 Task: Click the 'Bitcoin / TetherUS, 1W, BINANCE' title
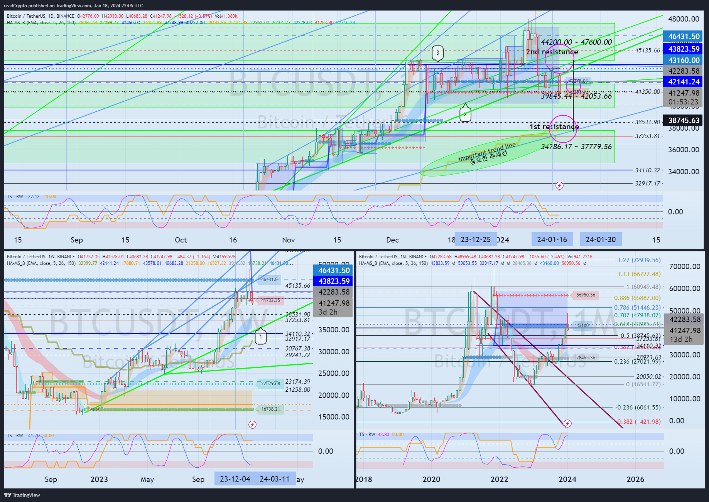click(x=41, y=257)
